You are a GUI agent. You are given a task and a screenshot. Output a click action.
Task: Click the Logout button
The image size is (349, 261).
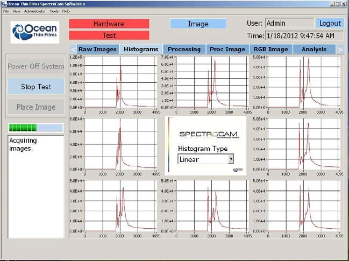click(330, 23)
